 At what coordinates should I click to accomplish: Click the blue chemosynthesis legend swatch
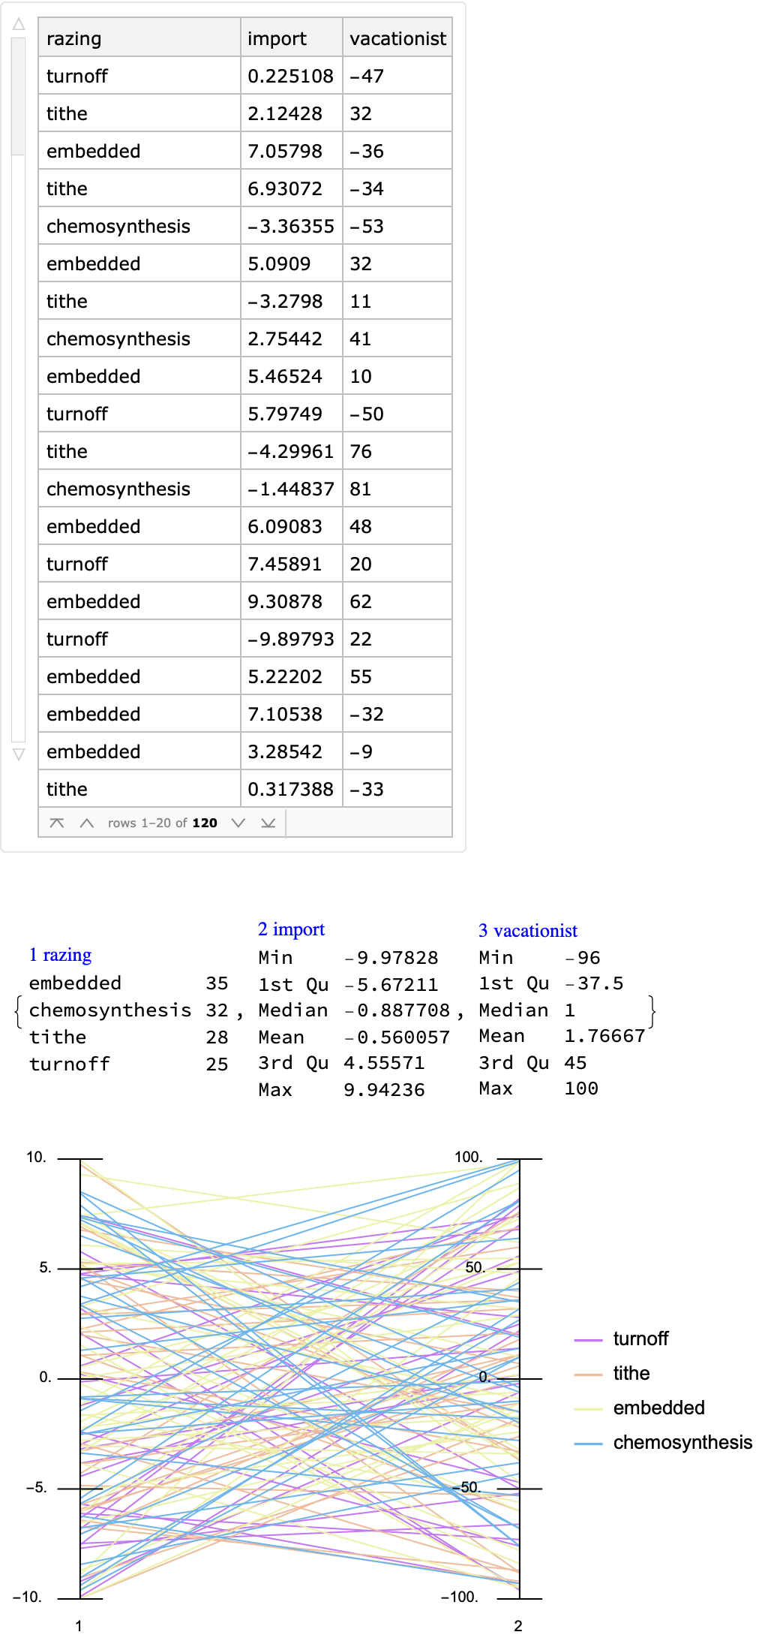coord(588,1443)
